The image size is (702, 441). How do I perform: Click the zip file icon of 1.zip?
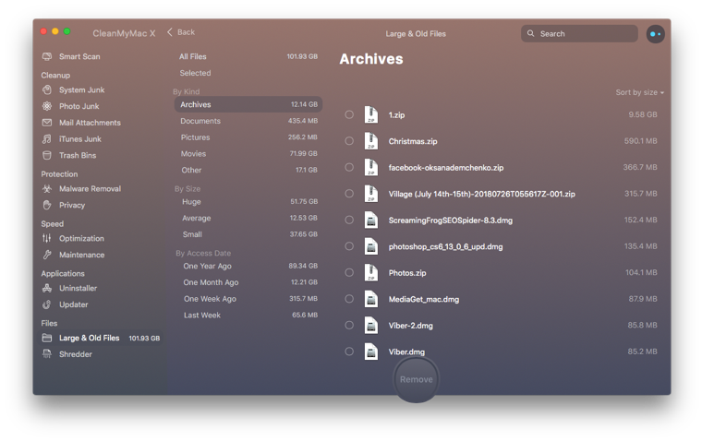coord(371,114)
